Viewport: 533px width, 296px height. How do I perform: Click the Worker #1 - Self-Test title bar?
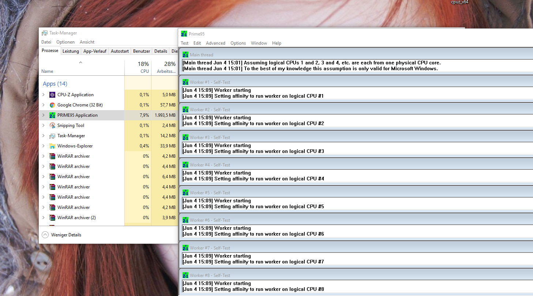357,82
